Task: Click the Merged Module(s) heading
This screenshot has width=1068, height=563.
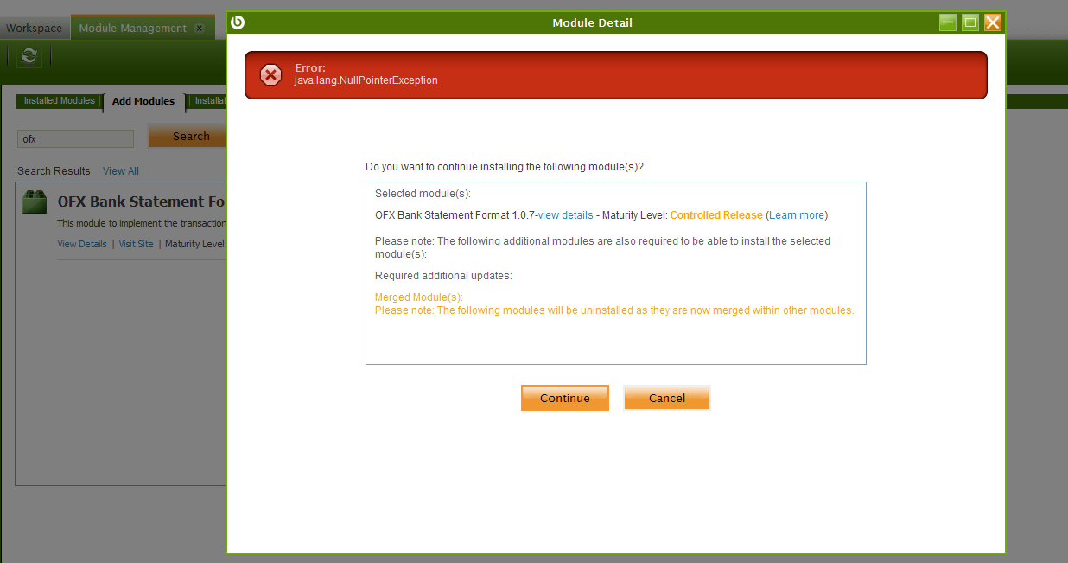Action: [x=419, y=297]
